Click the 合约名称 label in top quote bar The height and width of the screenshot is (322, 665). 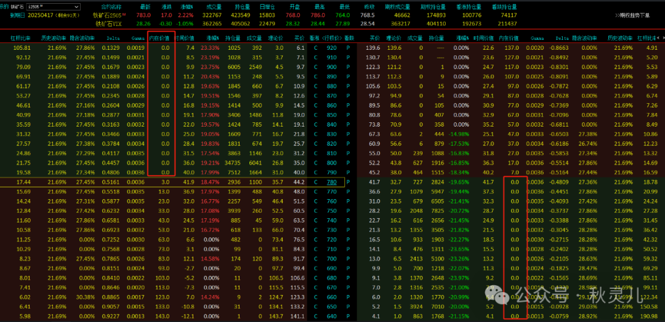(111, 7)
